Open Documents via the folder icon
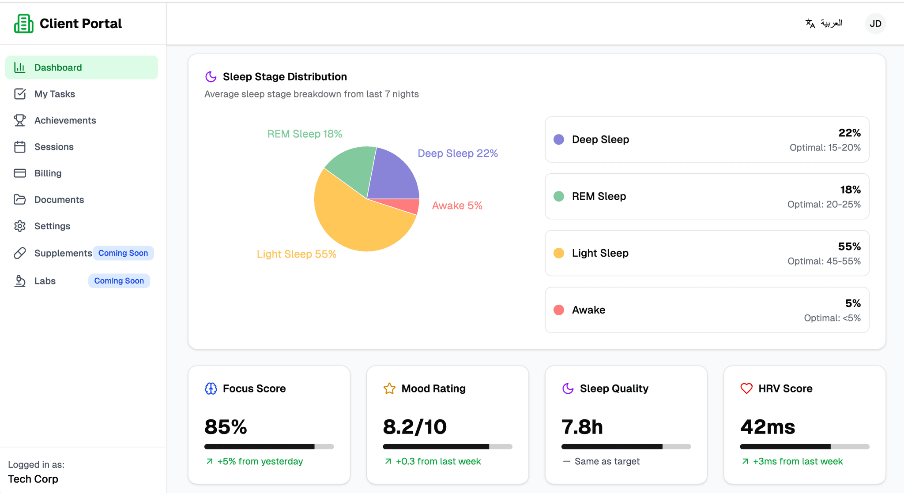The width and height of the screenshot is (904, 493). click(20, 199)
